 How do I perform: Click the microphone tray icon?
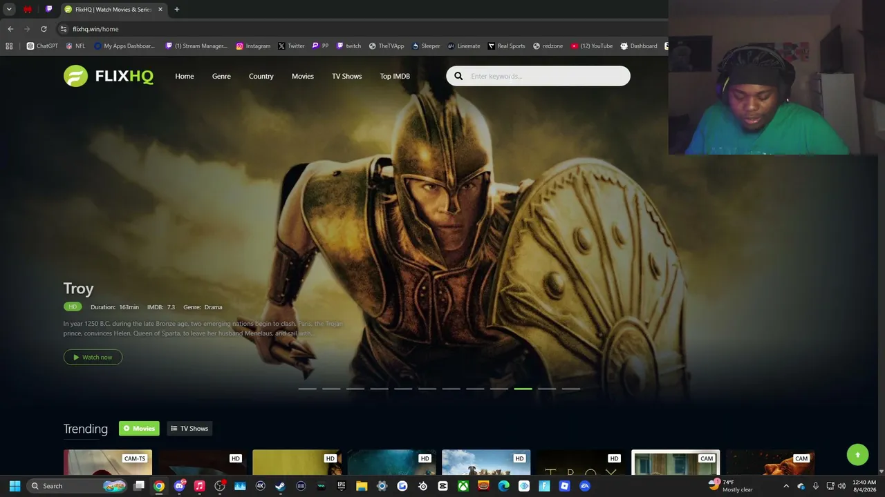[x=816, y=486]
